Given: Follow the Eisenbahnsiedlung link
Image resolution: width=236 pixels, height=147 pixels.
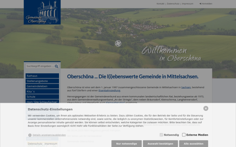Looking at the screenshot, I should pyautogui.click(x=109, y=91).
